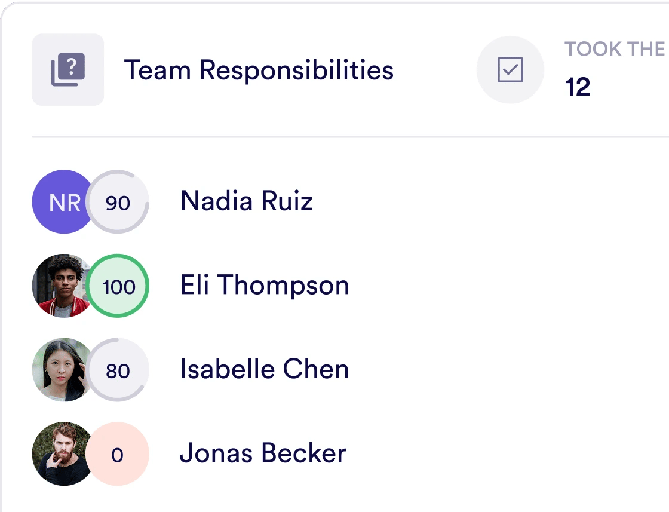
Task: Click Nadia Ruiz's score ring showing 90
Action: 118,203
